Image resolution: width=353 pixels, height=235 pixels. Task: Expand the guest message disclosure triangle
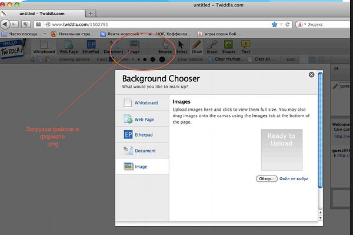click(335, 155)
